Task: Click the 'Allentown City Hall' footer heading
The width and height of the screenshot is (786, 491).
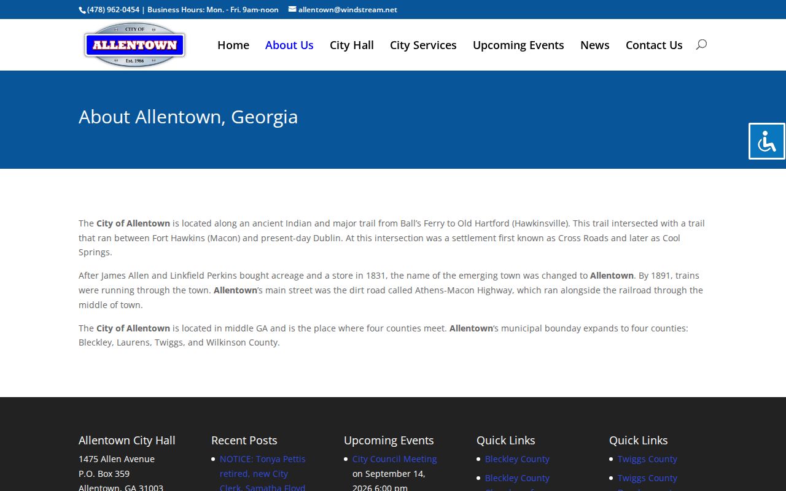Action: click(x=127, y=440)
